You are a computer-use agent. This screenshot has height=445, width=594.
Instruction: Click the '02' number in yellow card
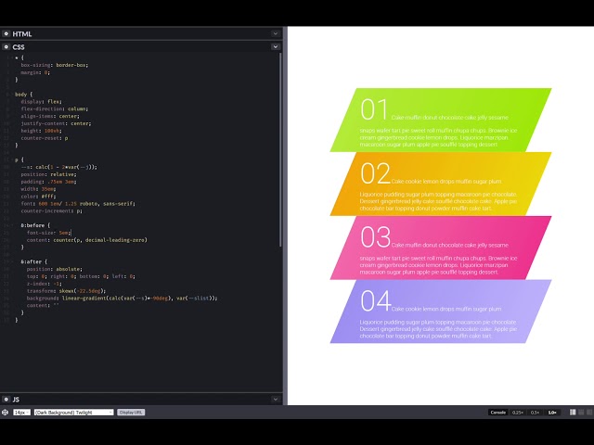click(x=375, y=173)
